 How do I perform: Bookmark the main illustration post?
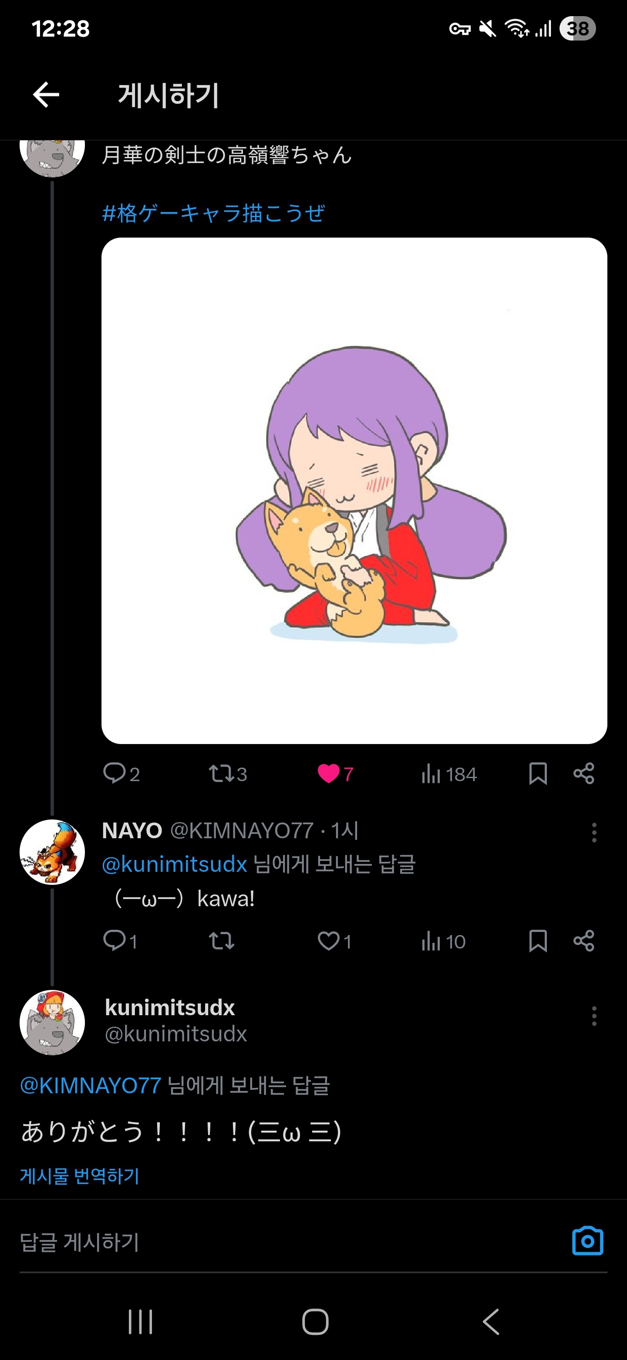click(x=537, y=773)
